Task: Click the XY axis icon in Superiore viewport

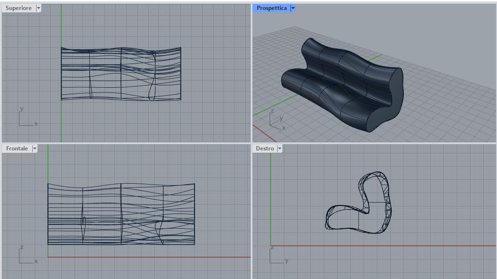Action: [26, 118]
